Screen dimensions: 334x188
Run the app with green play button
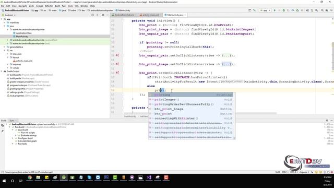pos(275,10)
